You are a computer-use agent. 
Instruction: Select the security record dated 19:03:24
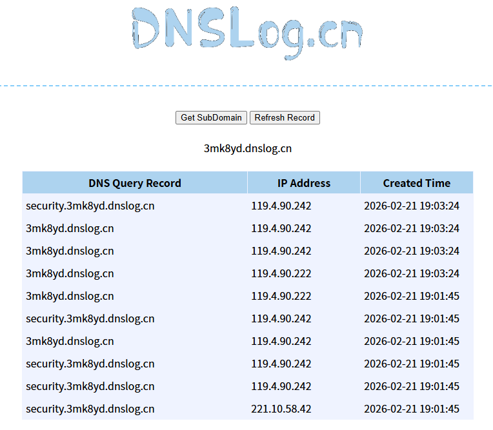point(90,206)
